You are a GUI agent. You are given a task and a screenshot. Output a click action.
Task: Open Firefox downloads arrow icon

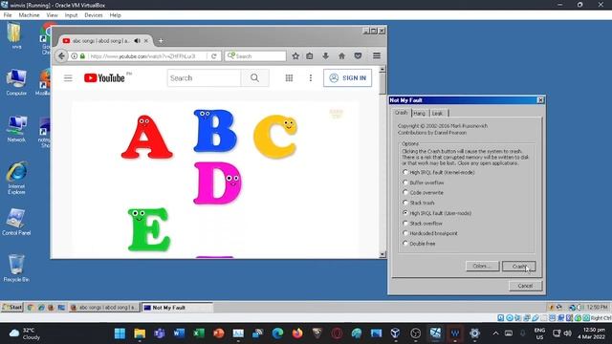click(x=325, y=56)
